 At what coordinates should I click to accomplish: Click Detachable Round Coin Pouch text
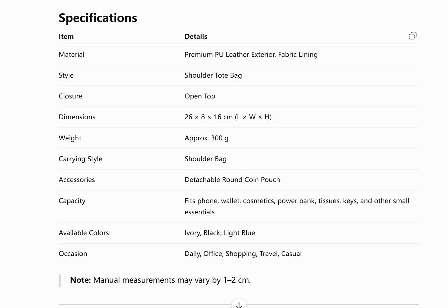click(232, 180)
